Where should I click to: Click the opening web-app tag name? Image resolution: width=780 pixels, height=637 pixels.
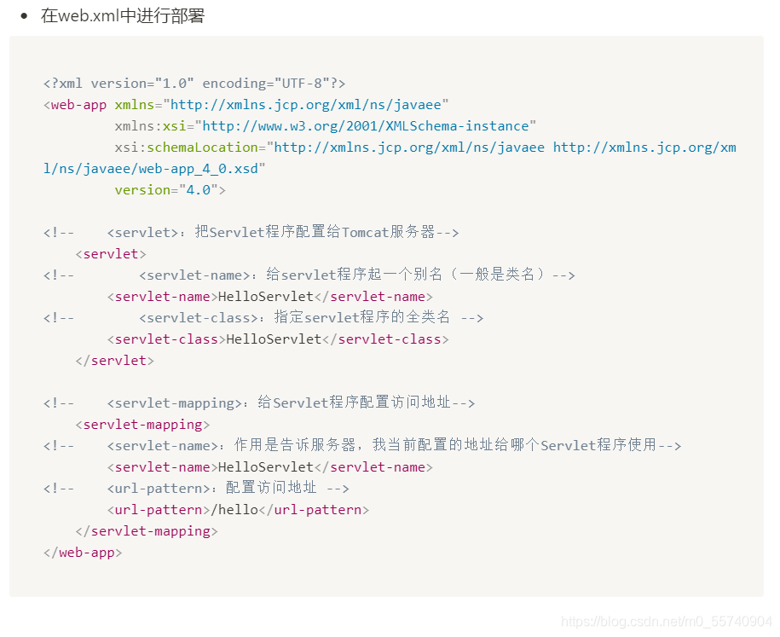(78, 105)
